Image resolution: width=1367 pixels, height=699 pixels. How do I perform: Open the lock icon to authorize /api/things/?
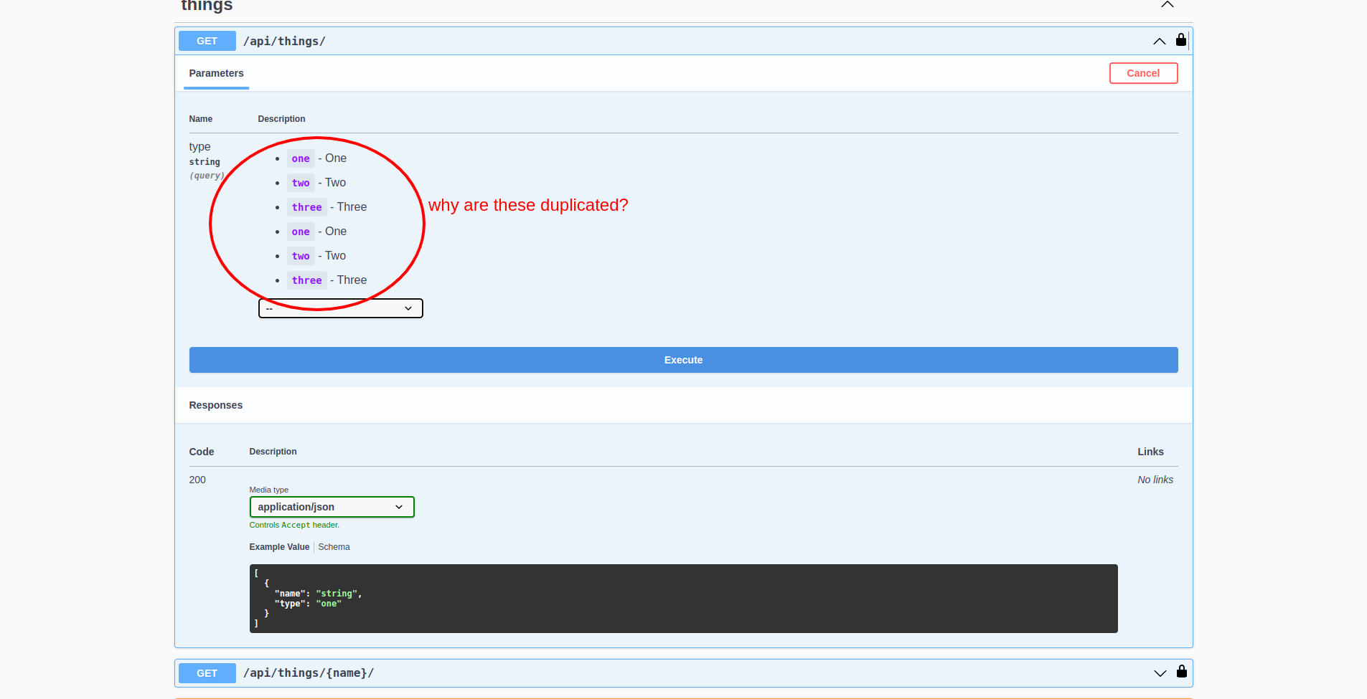pos(1180,40)
